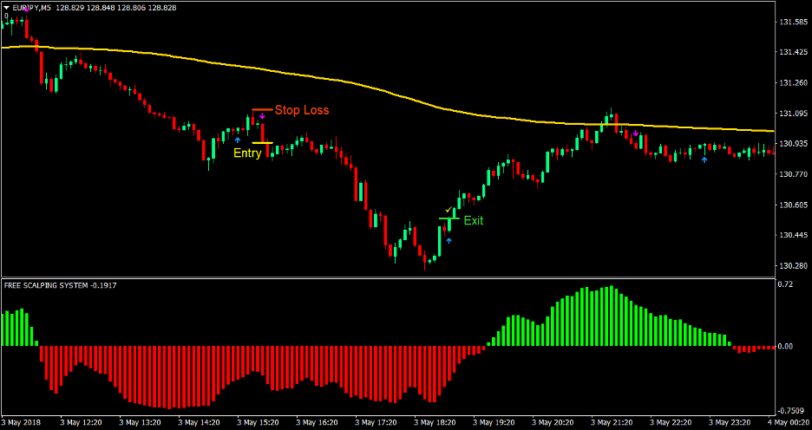This screenshot has height=430, width=812.
Task: Click the 3 May 20:20 time label
Action: tap(553, 422)
